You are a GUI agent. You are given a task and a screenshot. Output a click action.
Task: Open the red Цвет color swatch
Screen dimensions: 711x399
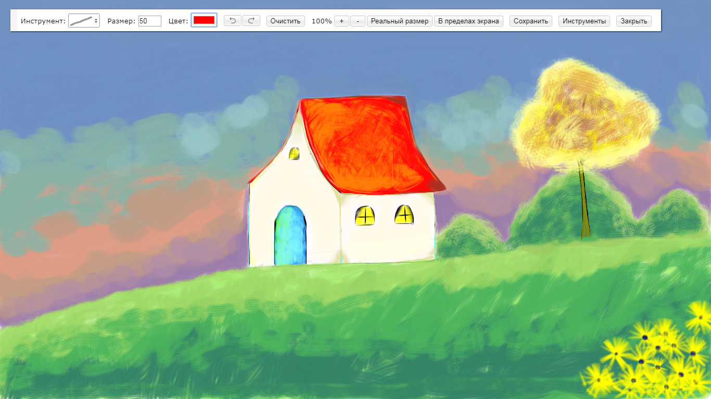204,20
